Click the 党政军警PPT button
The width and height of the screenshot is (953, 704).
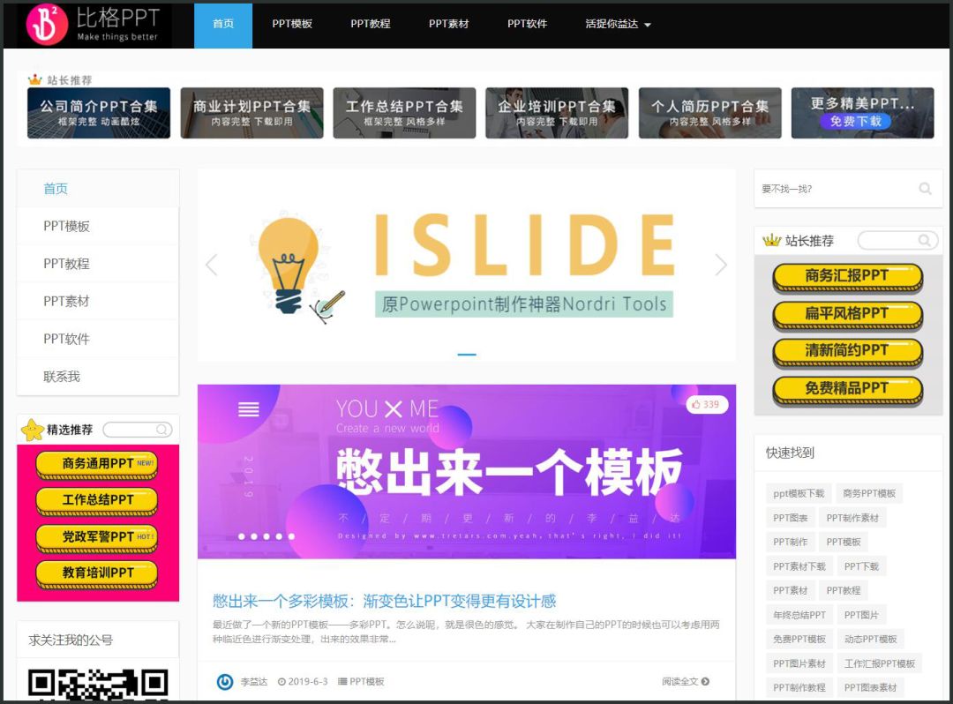click(x=97, y=538)
